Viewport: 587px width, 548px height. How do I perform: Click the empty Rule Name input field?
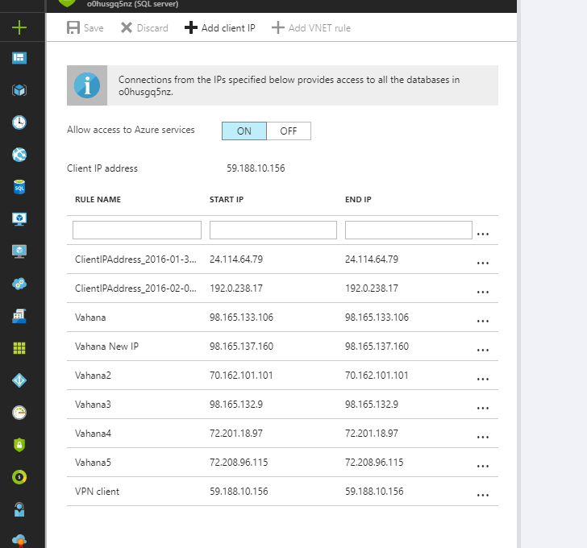coord(137,230)
